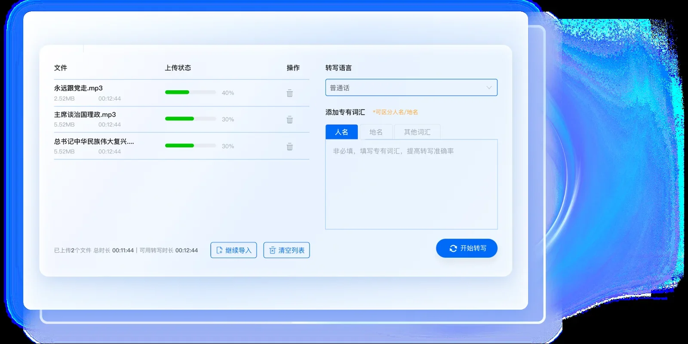Click the 总时长 00:11:44 status text
Viewport: 688px width, 344px height.
coord(114,250)
